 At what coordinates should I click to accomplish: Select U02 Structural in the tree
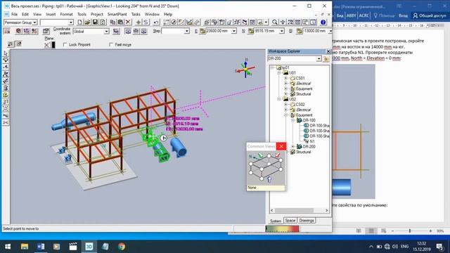[303, 152]
